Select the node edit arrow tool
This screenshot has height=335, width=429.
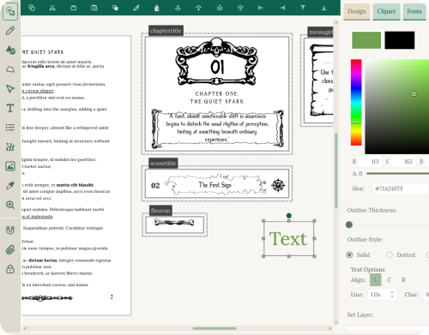[x=10, y=89]
